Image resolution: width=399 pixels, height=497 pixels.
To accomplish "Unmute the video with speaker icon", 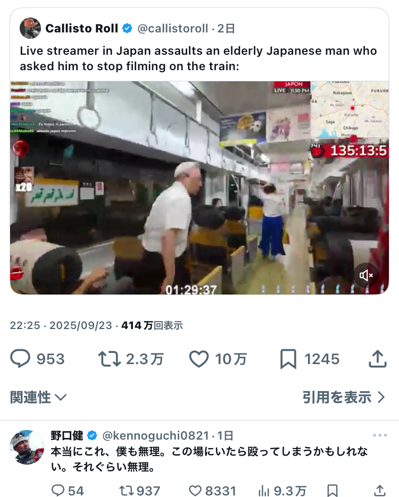I will coord(366,275).
